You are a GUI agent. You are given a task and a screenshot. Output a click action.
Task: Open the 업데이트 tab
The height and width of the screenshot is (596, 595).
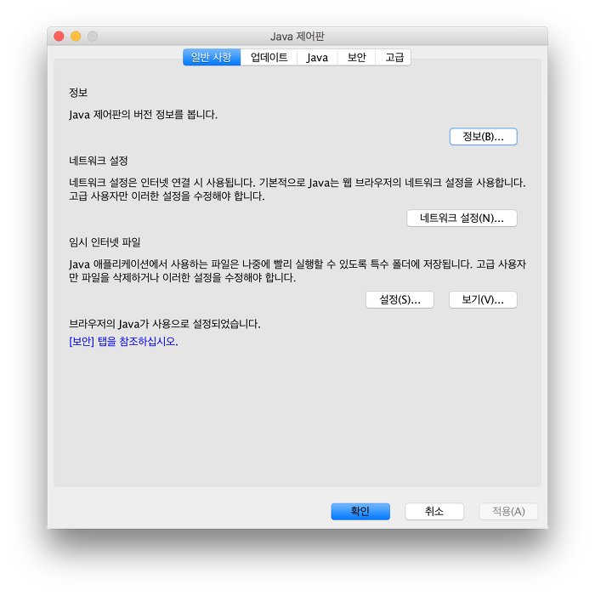click(269, 58)
